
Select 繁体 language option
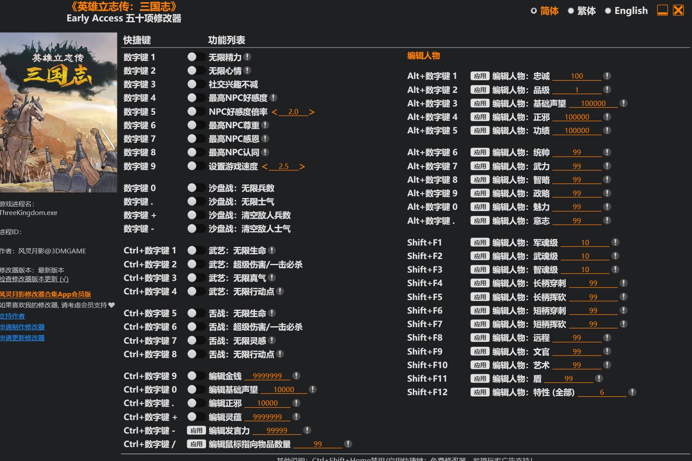pos(582,11)
